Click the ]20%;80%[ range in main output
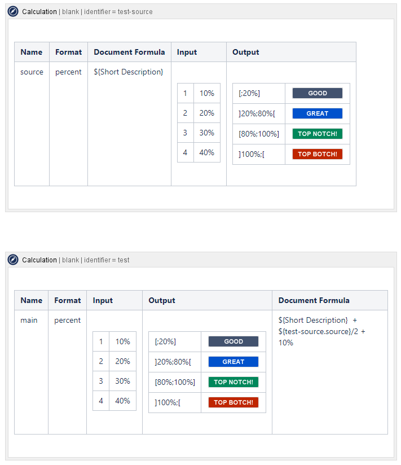Image resolution: width=401 pixels, height=465 pixels. [x=173, y=362]
